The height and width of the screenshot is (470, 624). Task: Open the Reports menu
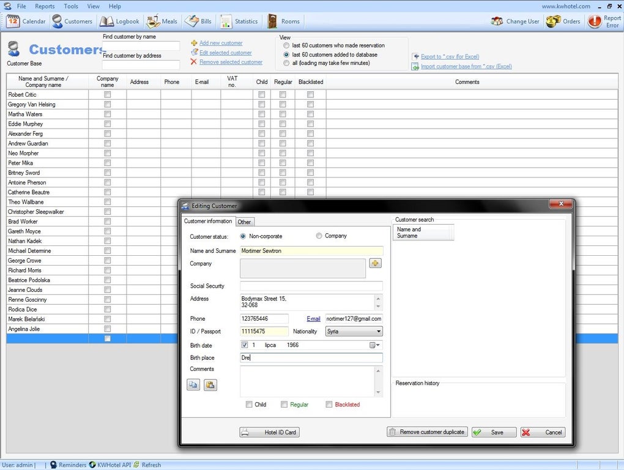[45, 6]
